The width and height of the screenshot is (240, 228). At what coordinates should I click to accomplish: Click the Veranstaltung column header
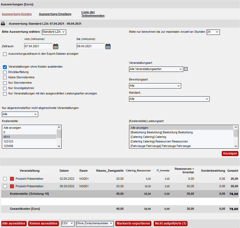(x=30, y=171)
